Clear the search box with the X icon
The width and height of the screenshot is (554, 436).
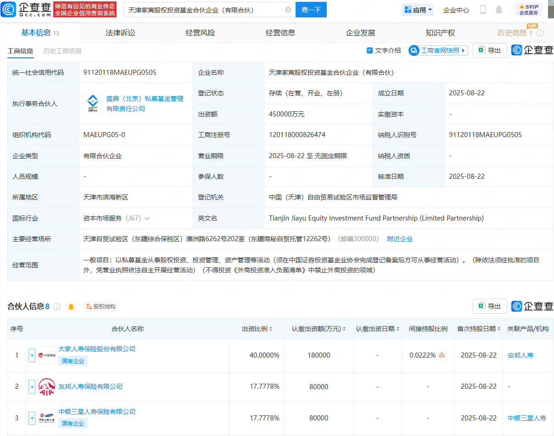point(288,10)
